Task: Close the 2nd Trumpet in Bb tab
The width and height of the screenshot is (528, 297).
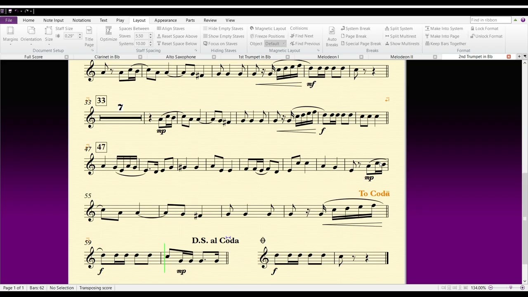Action: (x=509, y=57)
